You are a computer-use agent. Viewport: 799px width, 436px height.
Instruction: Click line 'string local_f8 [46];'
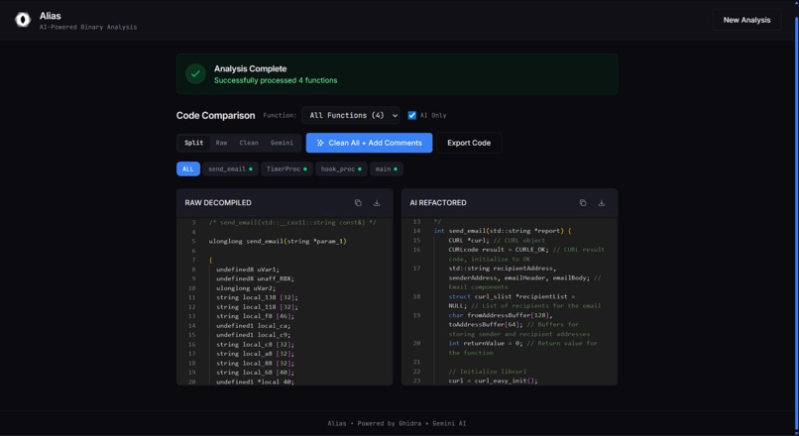(x=255, y=316)
